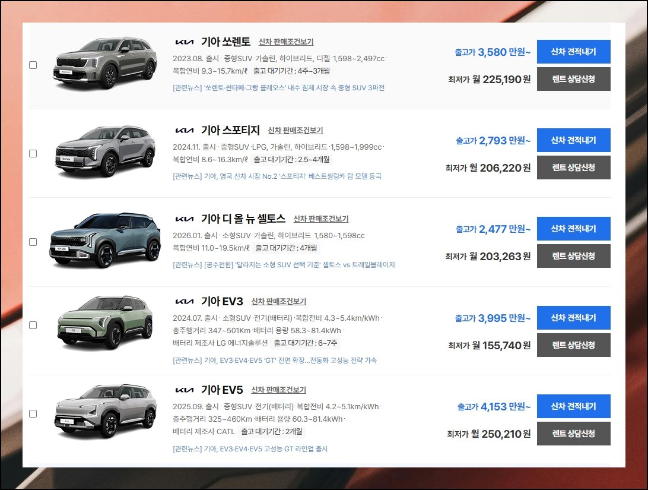Click the 최저가 월 155,740원 rent price
648x490 pixels.
click(490, 346)
